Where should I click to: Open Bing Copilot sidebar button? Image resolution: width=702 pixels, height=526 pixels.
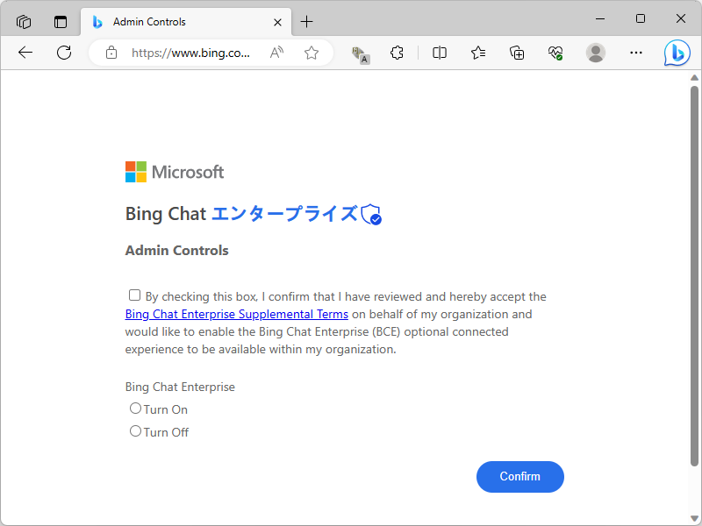(677, 53)
